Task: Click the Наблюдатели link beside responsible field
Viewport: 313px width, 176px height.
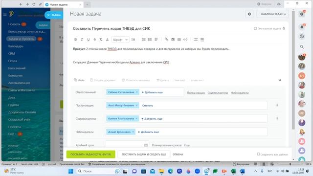Action: [x=240, y=93]
